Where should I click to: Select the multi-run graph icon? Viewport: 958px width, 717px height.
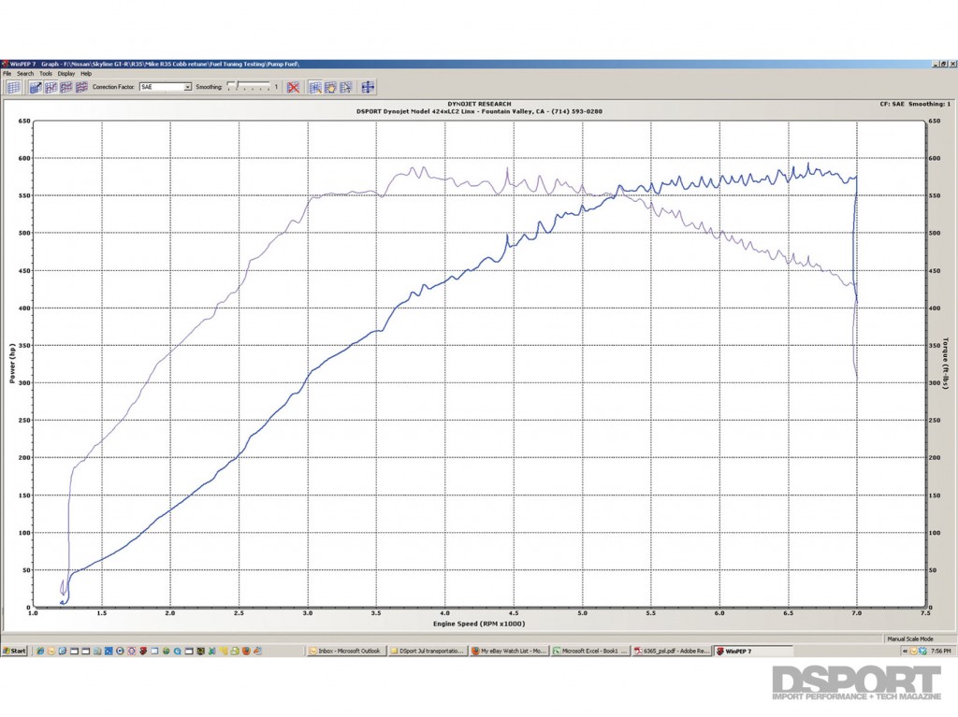click(x=65, y=87)
